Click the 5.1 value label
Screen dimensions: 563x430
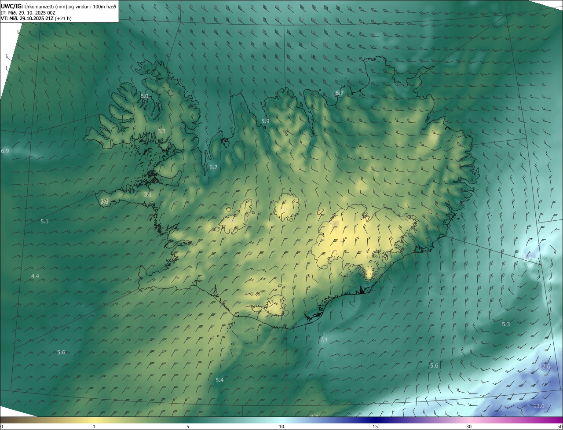coord(44,221)
